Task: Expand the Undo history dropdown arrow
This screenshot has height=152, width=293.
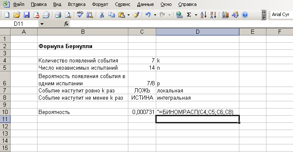Action: pos(155,15)
